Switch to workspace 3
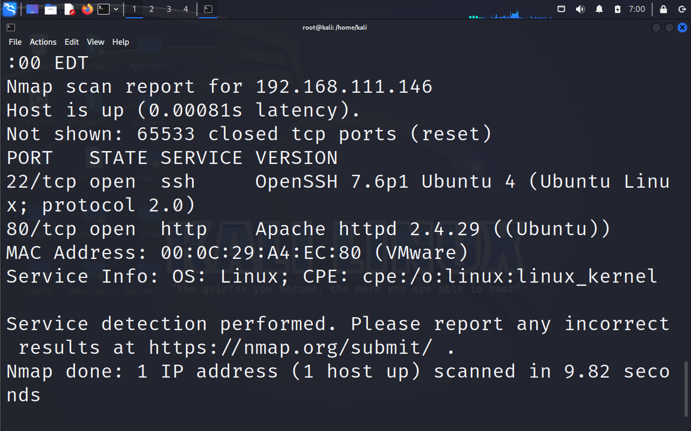Viewport: 691px width, 431px height. click(x=169, y=9)
